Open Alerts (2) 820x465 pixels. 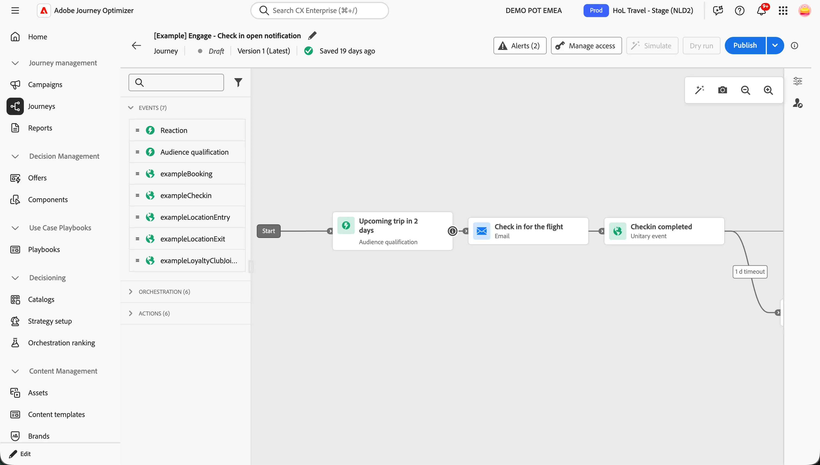(520, 45)
